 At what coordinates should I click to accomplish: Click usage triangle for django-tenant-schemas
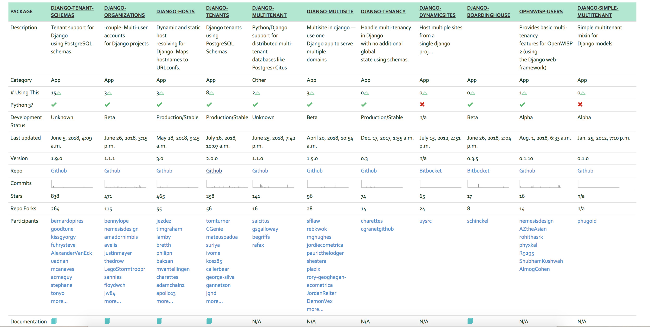point(59,93)
